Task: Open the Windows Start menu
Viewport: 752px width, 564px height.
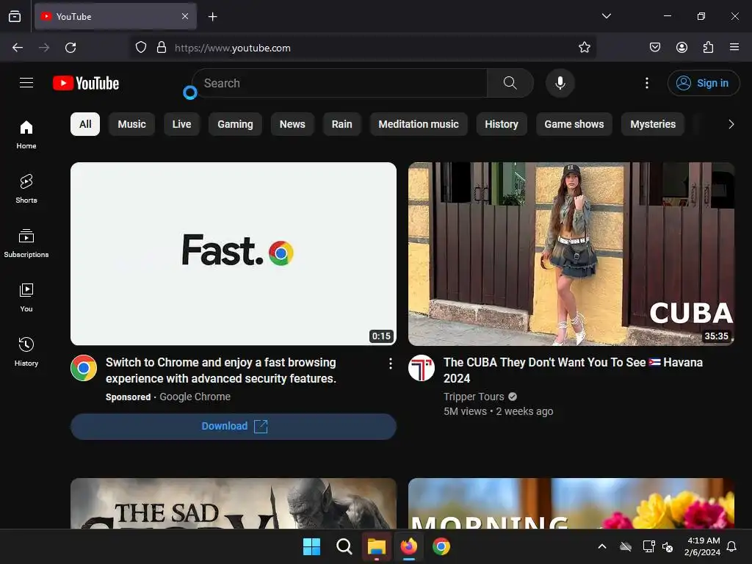Action: coord(311,546)
